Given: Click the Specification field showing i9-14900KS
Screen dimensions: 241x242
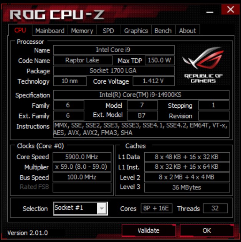Looking at the screenshot, I should 141,95.
